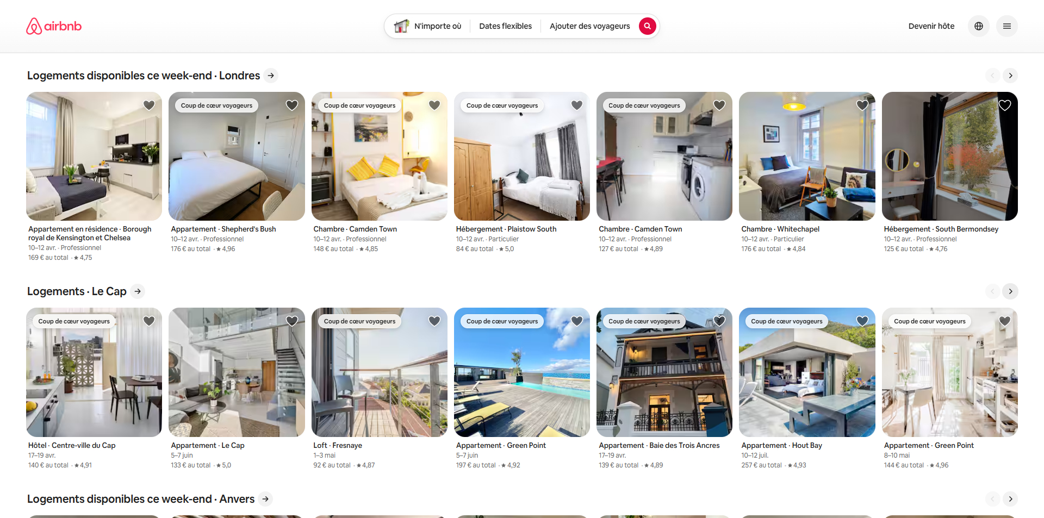Open arrow next to Anvers heading
1044x518 pixels.
(x=265, y=499)
